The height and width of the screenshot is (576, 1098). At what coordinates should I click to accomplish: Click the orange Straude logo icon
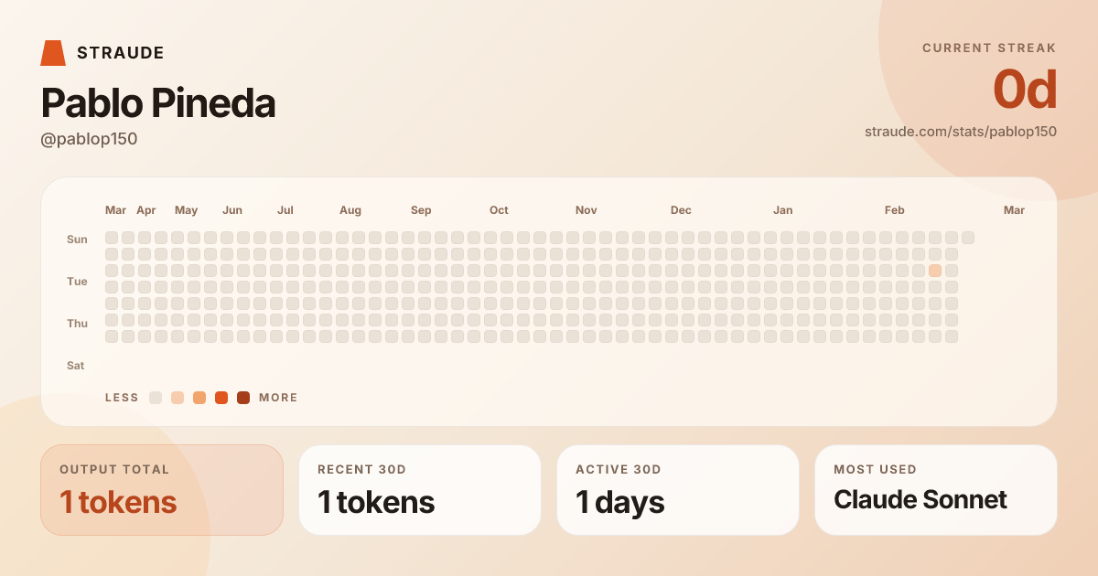click(x=53, y=53)
